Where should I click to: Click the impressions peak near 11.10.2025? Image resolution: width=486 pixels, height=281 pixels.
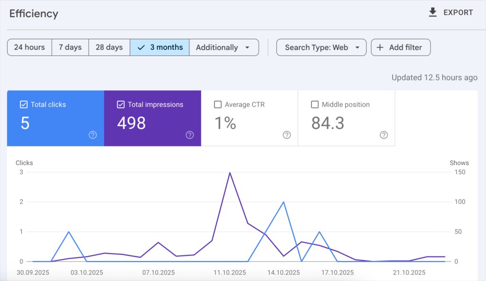point(230,173)
